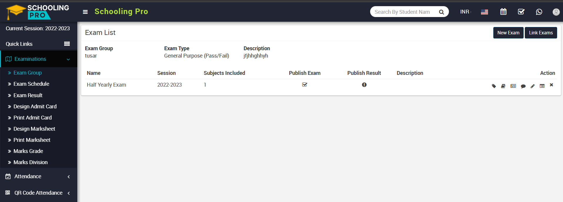Image resolution: width=563 pixels, height=202 pixels.
Task: Open Quick Links grid icon
Action: [67, 44]
